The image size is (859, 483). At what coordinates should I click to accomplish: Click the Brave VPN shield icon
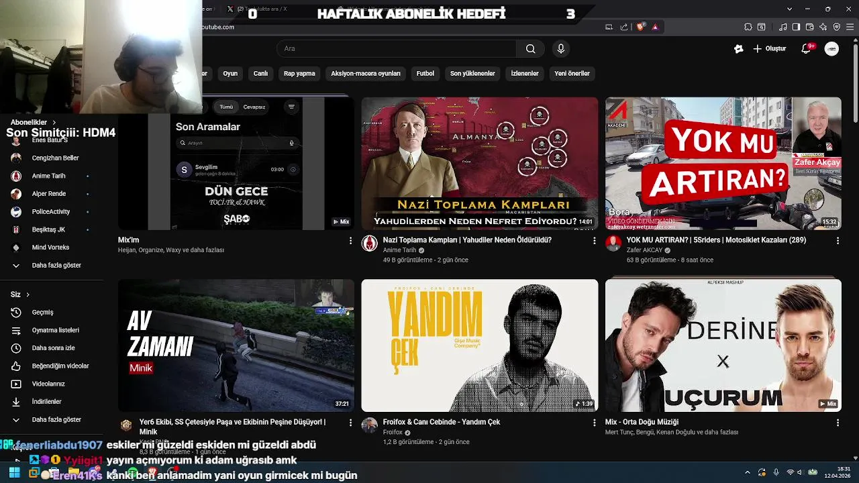click(x=836, y=27)
